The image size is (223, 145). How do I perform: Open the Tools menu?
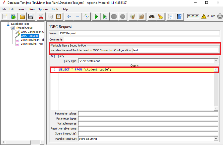(x=55, y=9)
